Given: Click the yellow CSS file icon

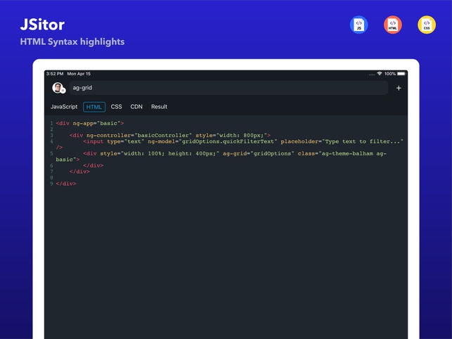Looking at the screenshot, I should 427,25.
